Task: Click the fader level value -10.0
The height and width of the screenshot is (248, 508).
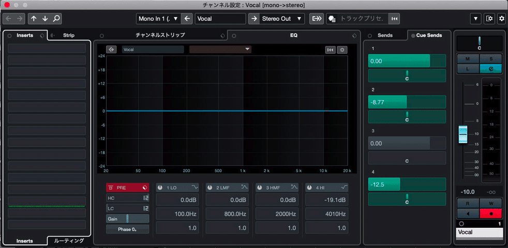Action: pos(468,192)
